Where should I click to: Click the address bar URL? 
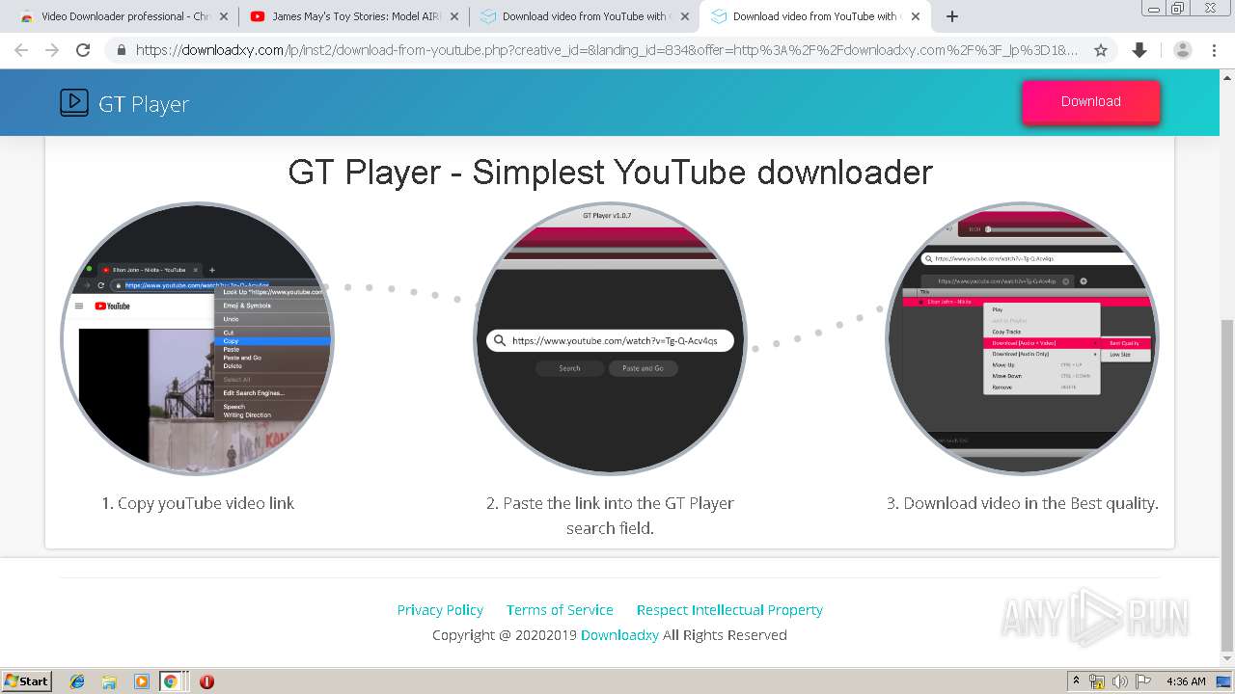[607, 50]
